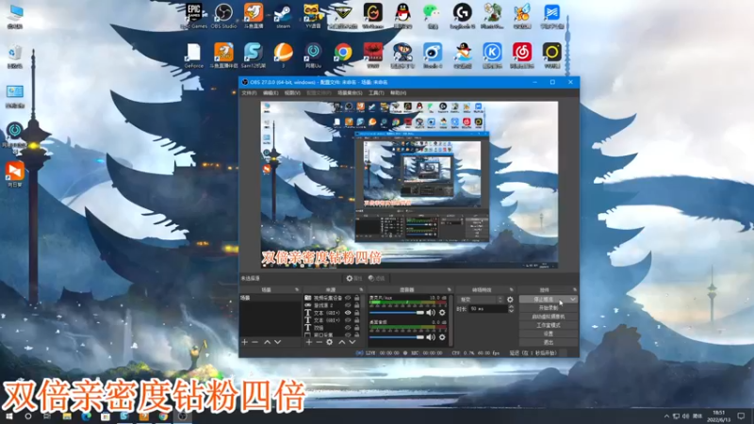Click 开始录制 to start recording
The height and width of the screenshot is (424, 754).
[x=549, y=308]
